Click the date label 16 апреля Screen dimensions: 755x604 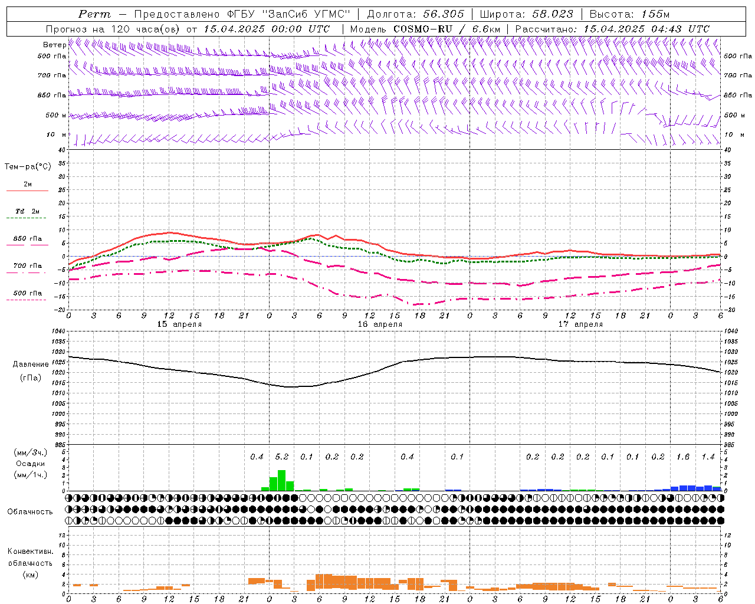tap(380, 324)
